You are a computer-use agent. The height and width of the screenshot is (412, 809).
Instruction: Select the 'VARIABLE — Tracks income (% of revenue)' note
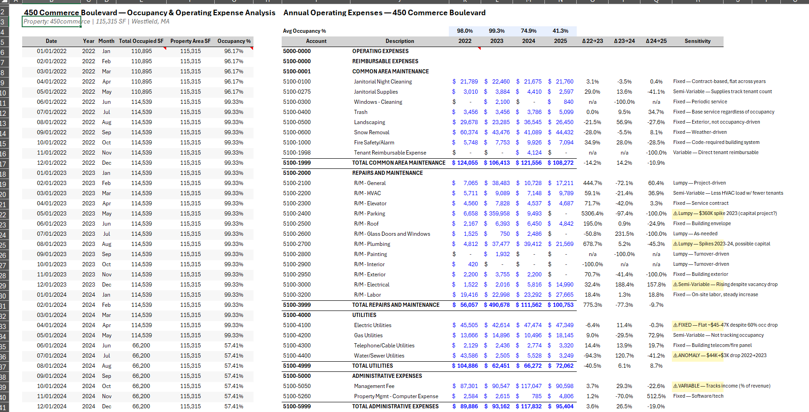[722, 386]
